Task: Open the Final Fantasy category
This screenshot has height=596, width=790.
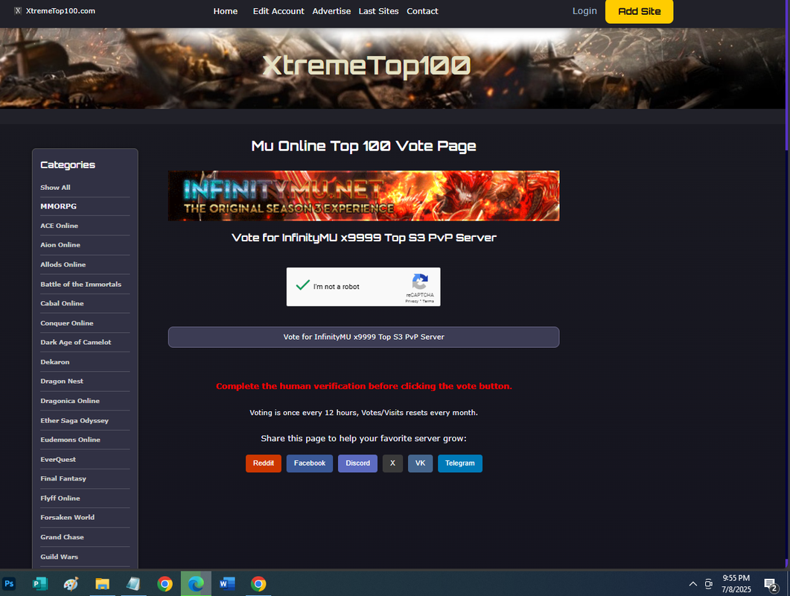Action: (x=63, y=478)
